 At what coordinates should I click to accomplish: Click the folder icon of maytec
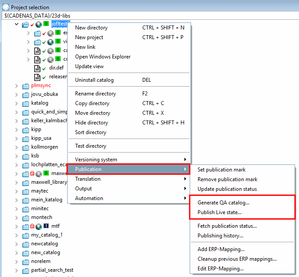point(25,192)
